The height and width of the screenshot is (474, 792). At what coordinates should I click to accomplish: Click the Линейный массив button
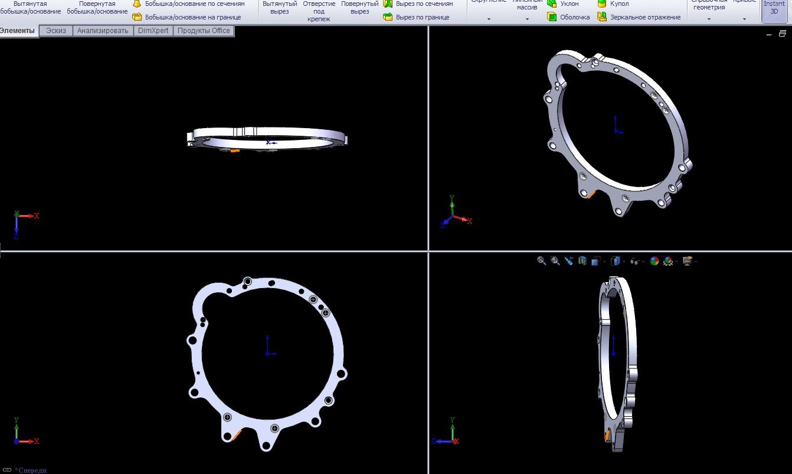click(x=527, y=5)
